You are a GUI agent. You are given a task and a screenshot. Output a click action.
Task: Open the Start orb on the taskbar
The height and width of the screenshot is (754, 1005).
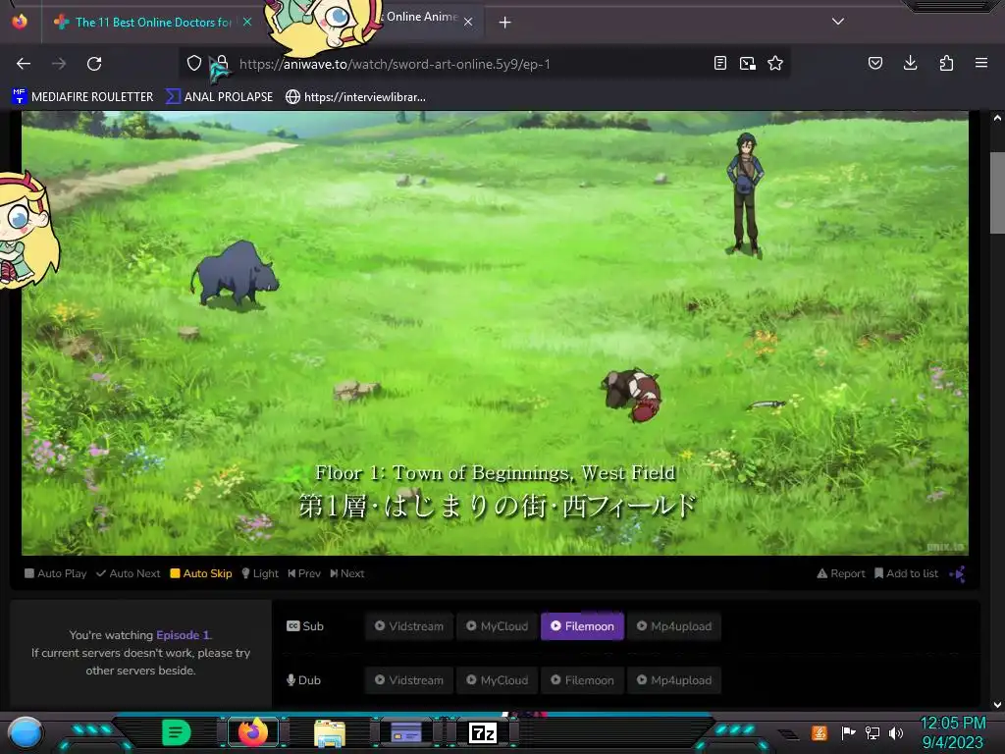[x=26, y=732]
